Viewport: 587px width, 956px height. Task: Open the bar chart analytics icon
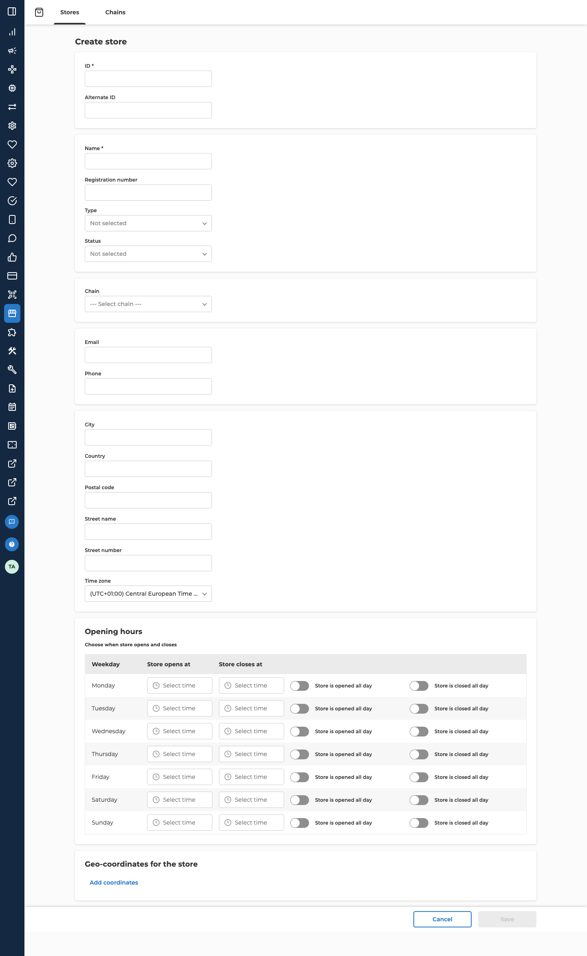click(12, 32)
